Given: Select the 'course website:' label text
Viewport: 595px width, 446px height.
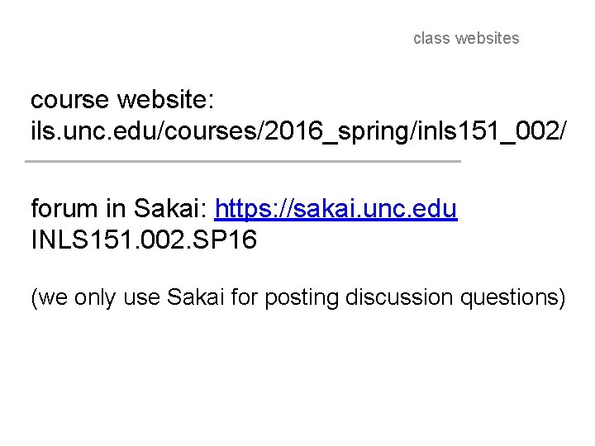Looking at the screenshot, I should click(122, 101).
